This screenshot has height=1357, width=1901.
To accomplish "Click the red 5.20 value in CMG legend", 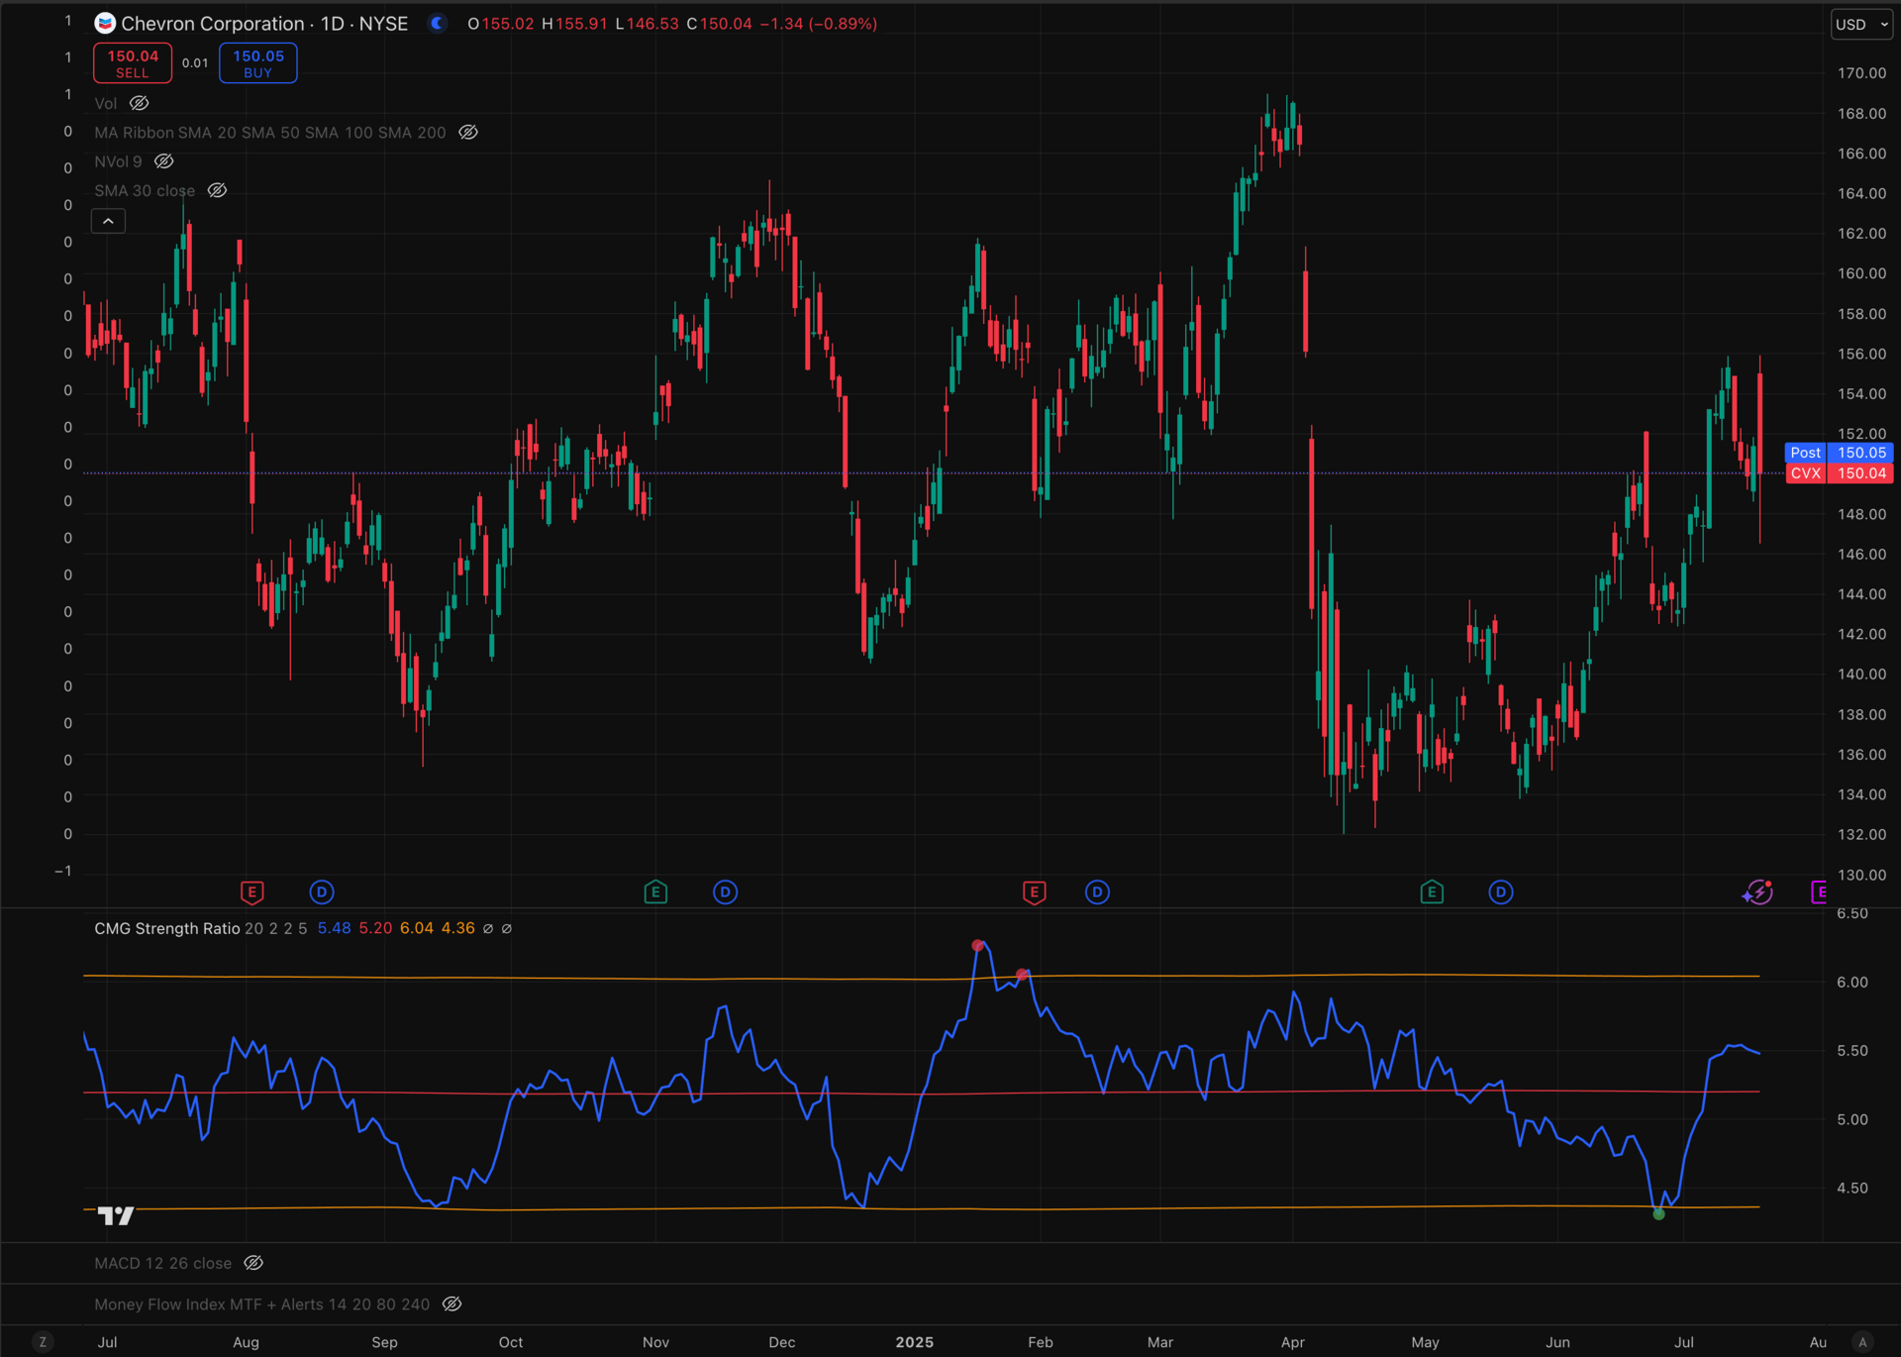I will (x=375, y=928).
